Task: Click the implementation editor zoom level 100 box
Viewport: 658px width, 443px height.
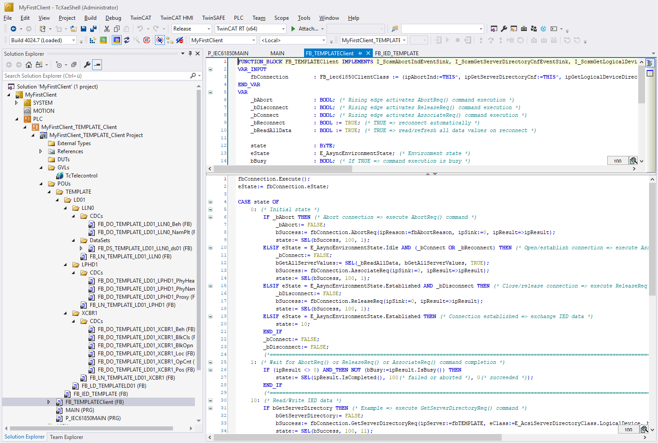Action: 628,430
